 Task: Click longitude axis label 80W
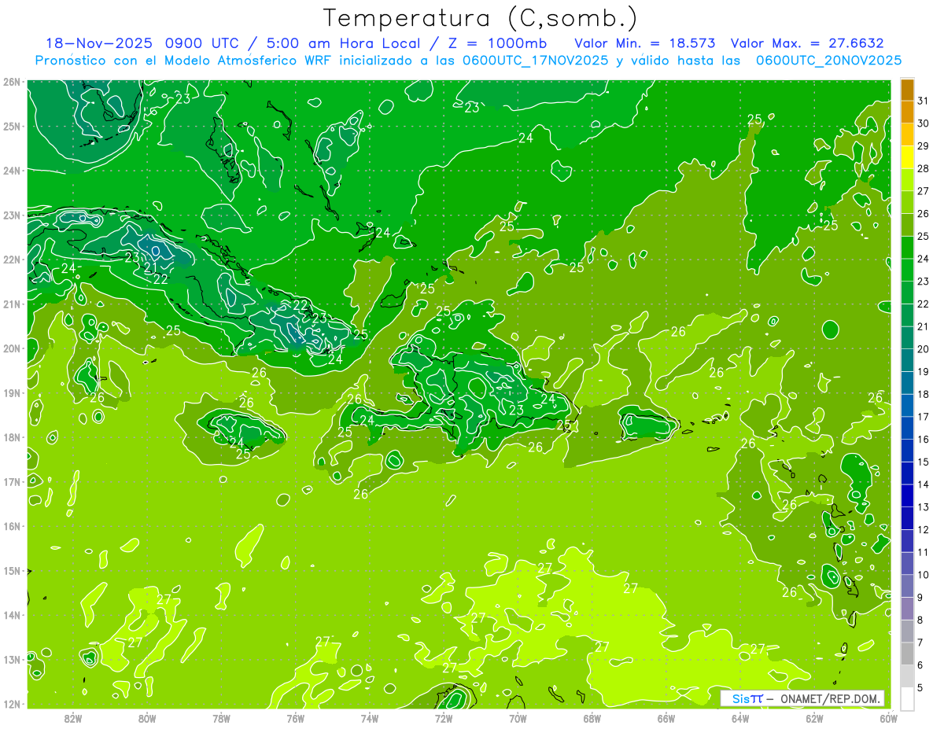147,718
